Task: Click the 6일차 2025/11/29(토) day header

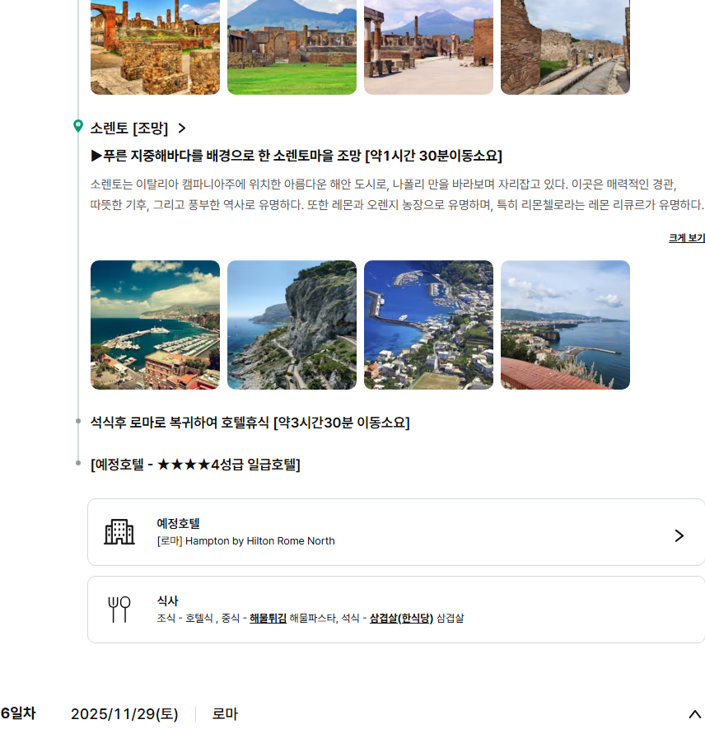Action: pyautogui.click(x=124, y=714)
